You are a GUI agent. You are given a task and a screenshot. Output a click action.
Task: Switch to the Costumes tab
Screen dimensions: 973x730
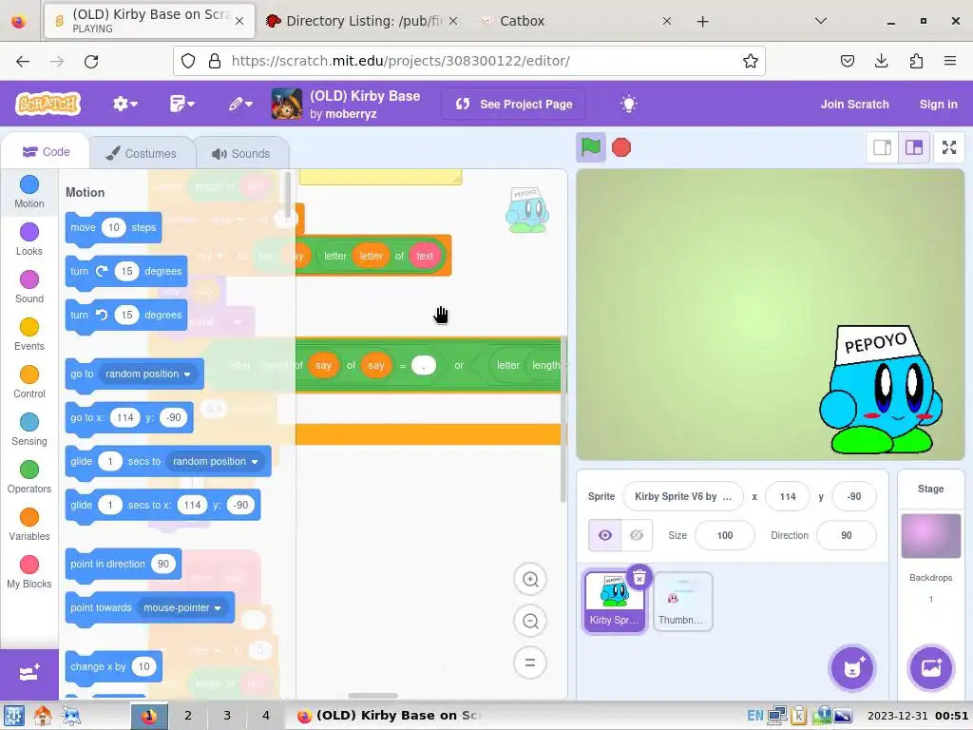pyautogui.click(x=142, y=153)
